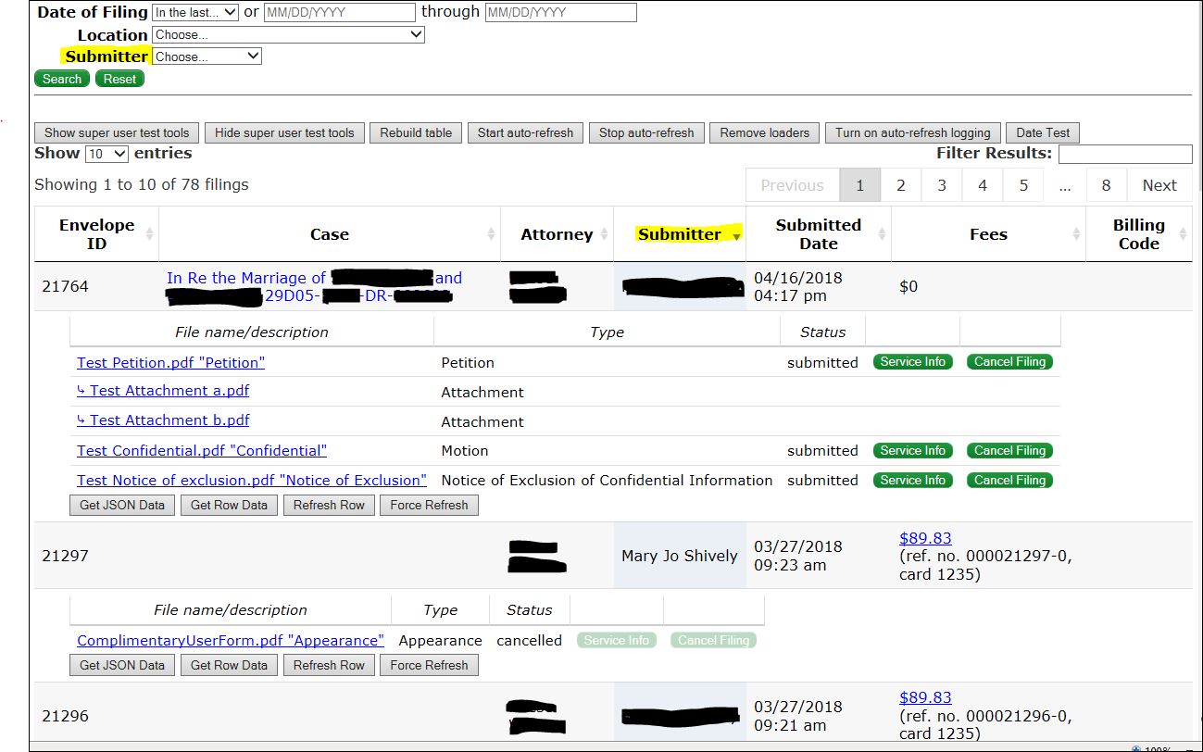Click Remove loaders button

click(764, 132)
